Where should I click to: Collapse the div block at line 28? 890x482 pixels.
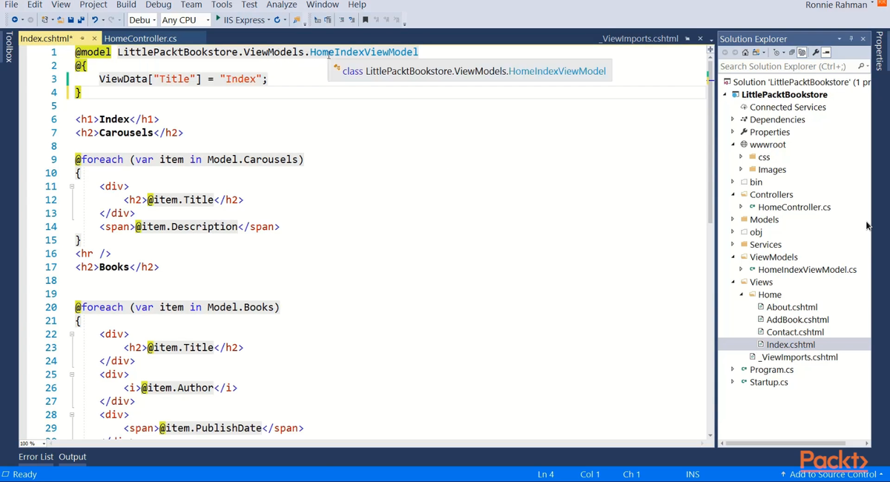click(72, 415)
